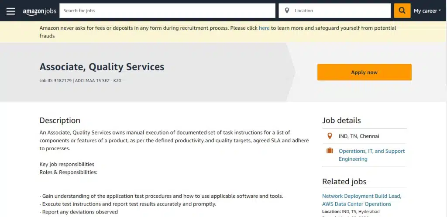Click the IND, TN, Chennai location text
The width and height of the screenshot is (447, 217).
tap(359, 136)
